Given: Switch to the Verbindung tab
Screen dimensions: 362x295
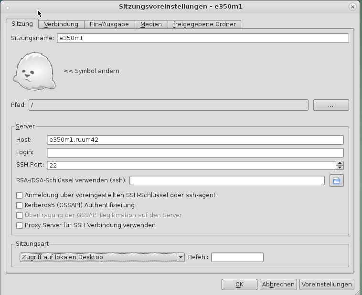Looking at the screenshot, I should pos(61,24).
